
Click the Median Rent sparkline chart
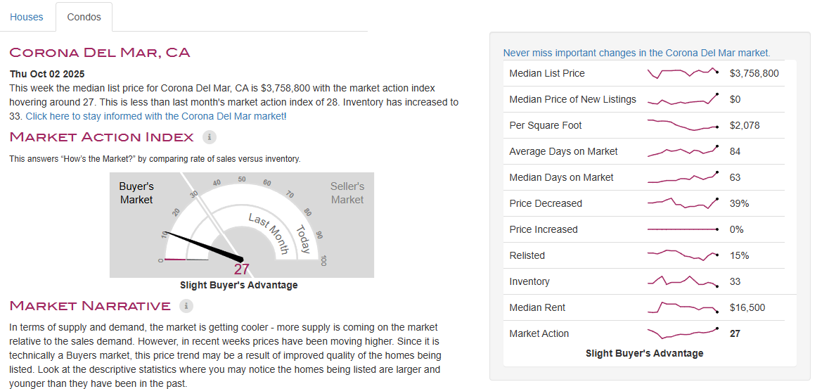point(683,307)
